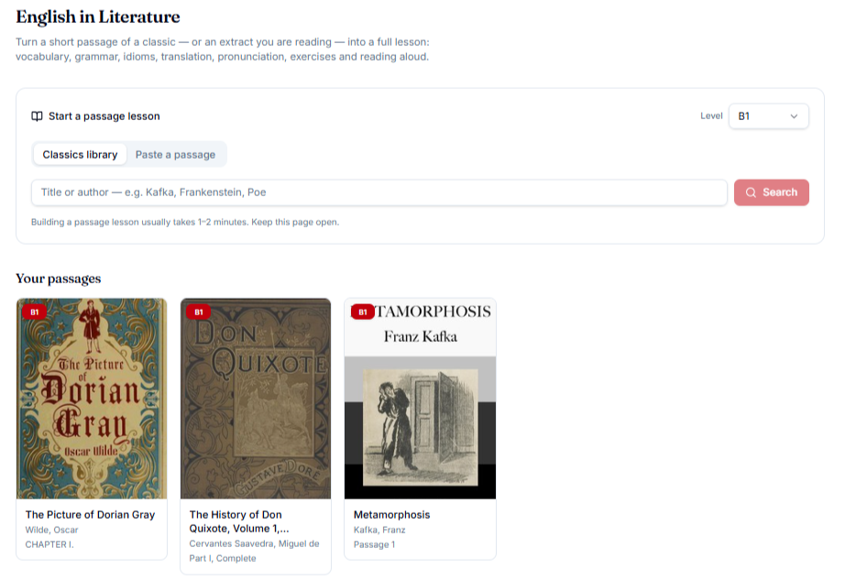The width and height of the screenshot is (867, 580).
Task: Click the Passage 1 label
Action: [374, 544]
